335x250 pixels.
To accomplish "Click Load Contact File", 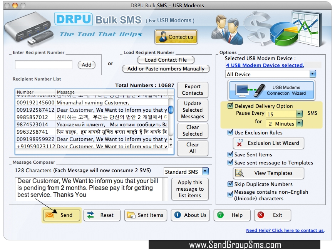I will [166, 60].
